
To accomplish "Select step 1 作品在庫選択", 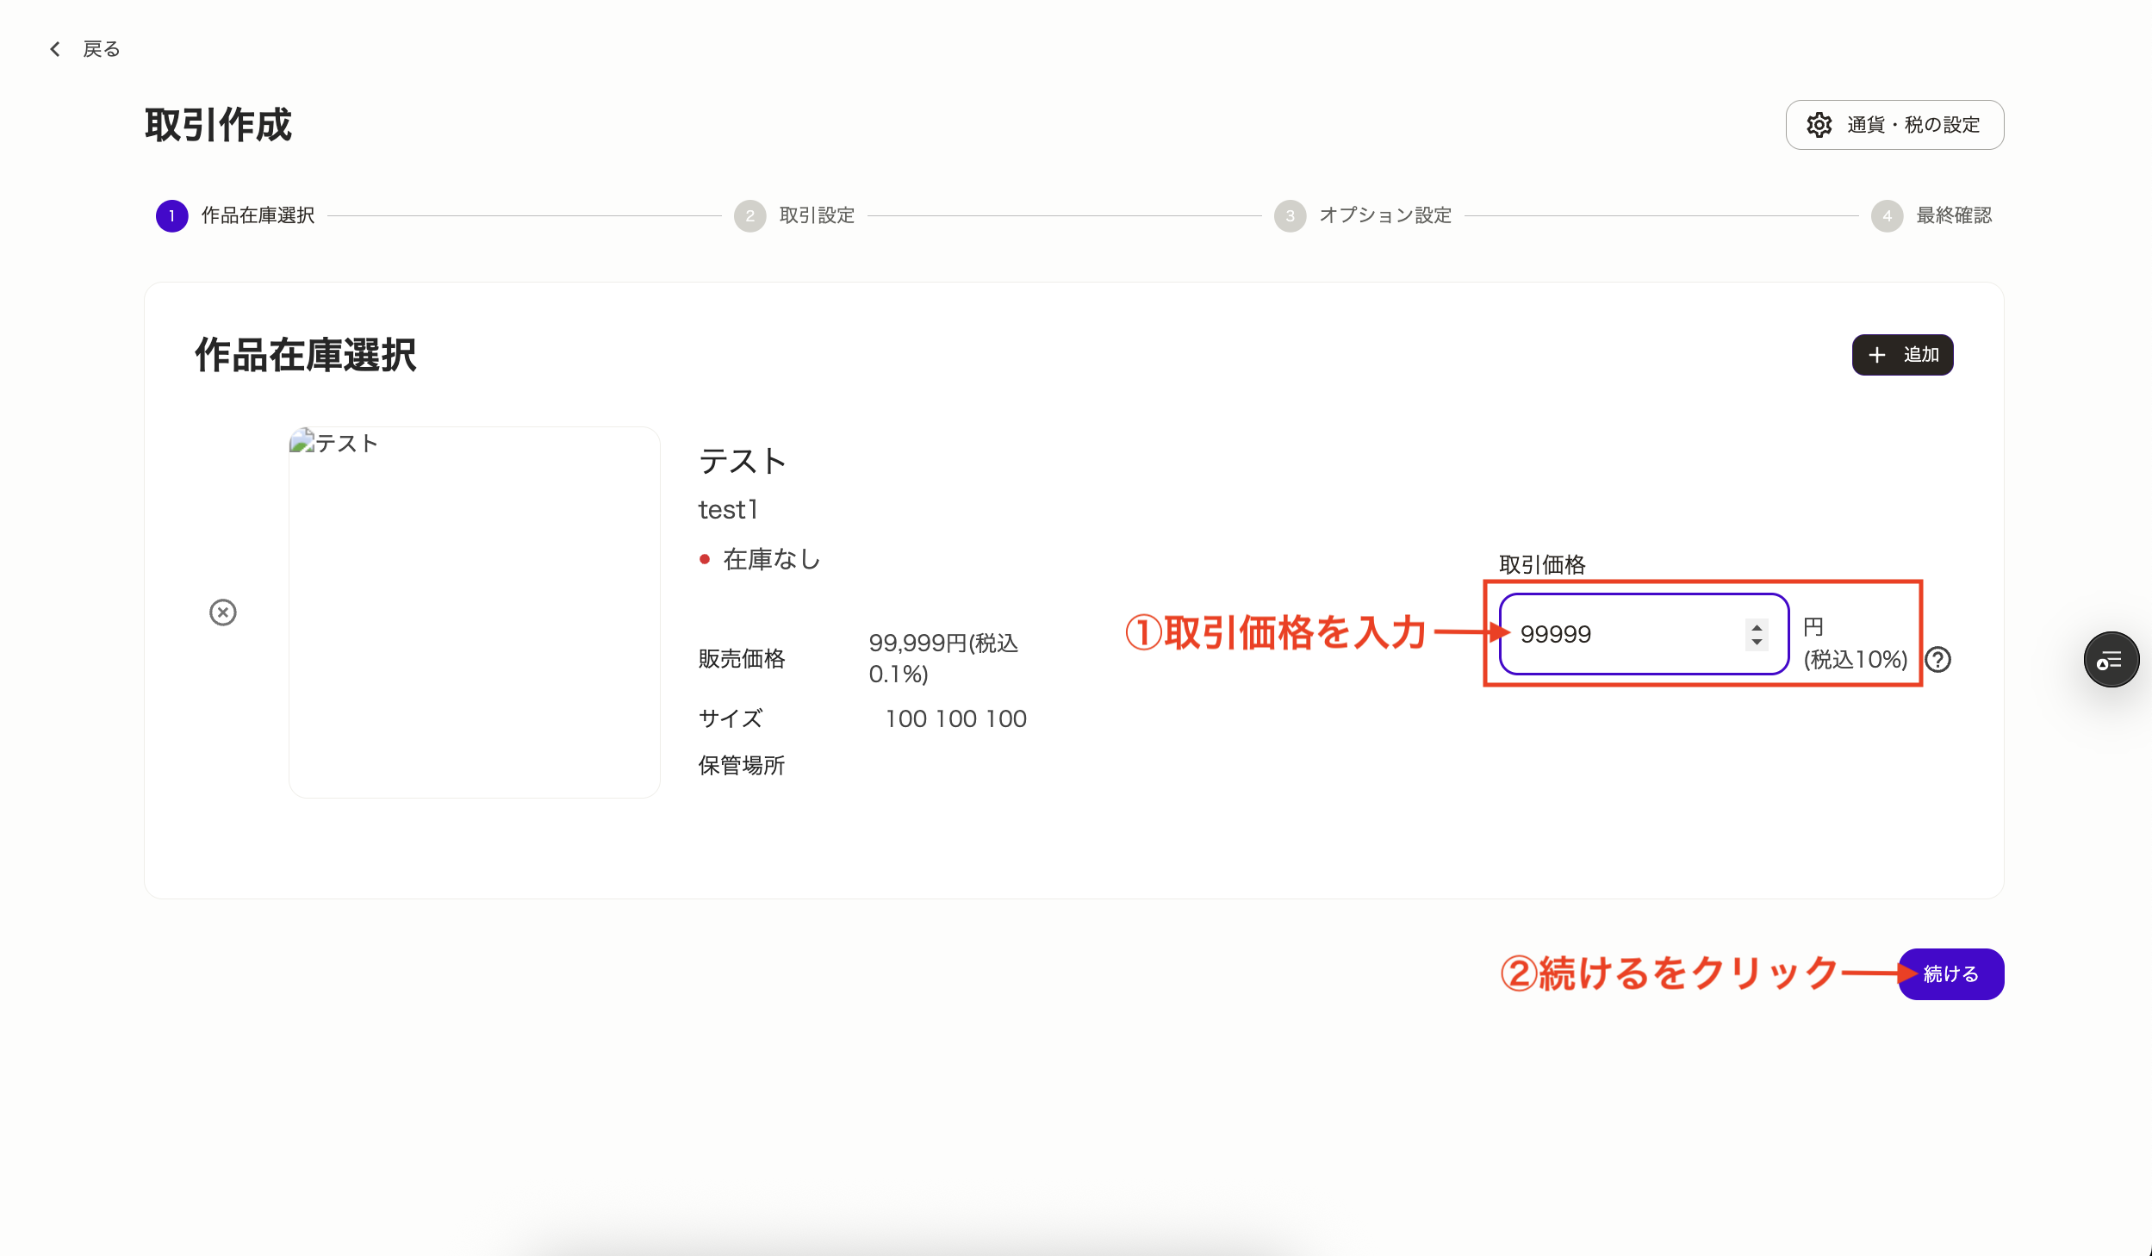I will tap(235, 215).
